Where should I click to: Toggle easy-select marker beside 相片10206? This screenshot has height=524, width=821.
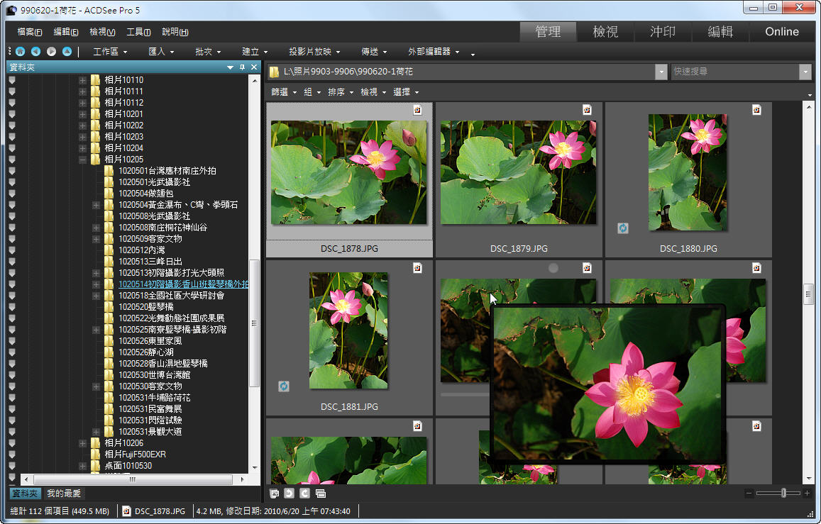[12, 443]
